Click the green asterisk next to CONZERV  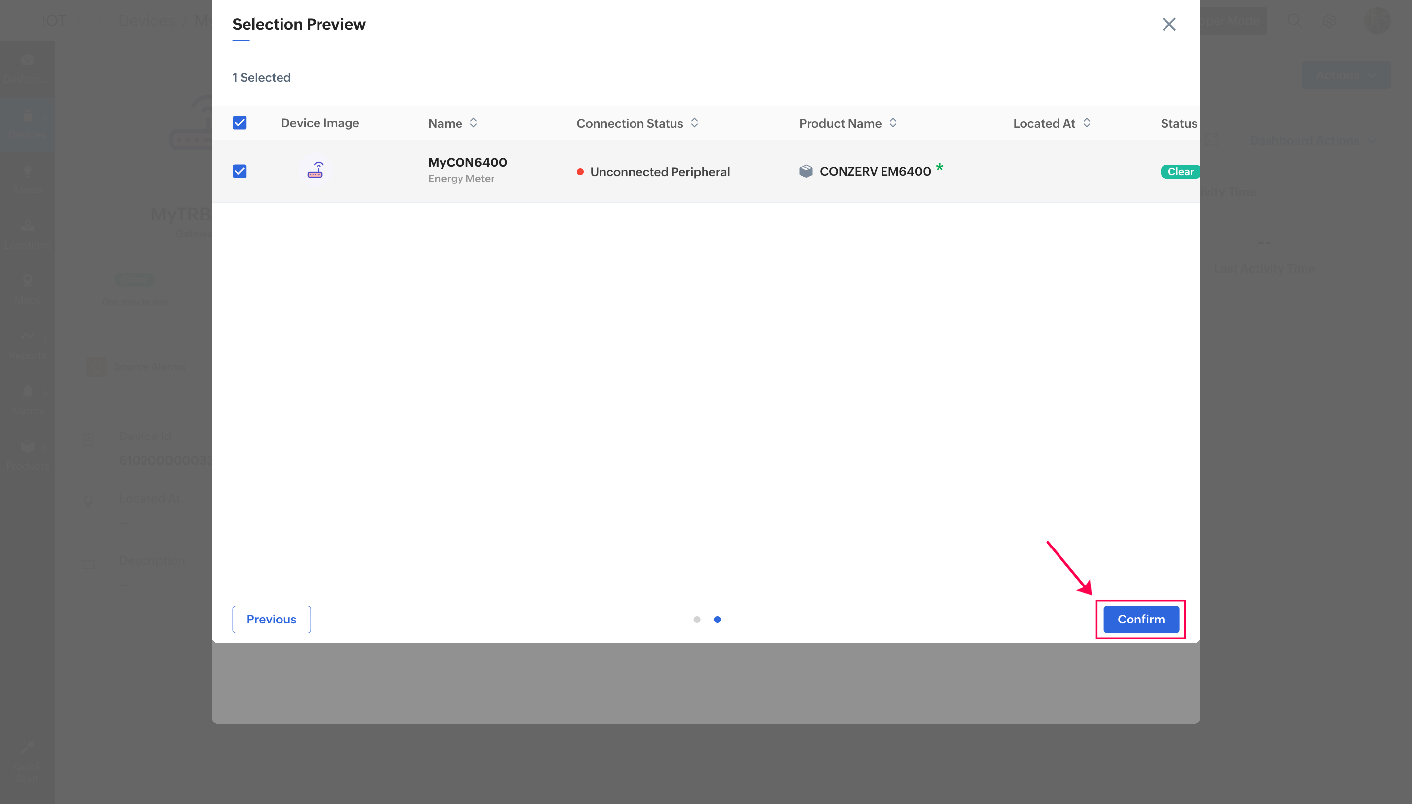pos(939,167)
